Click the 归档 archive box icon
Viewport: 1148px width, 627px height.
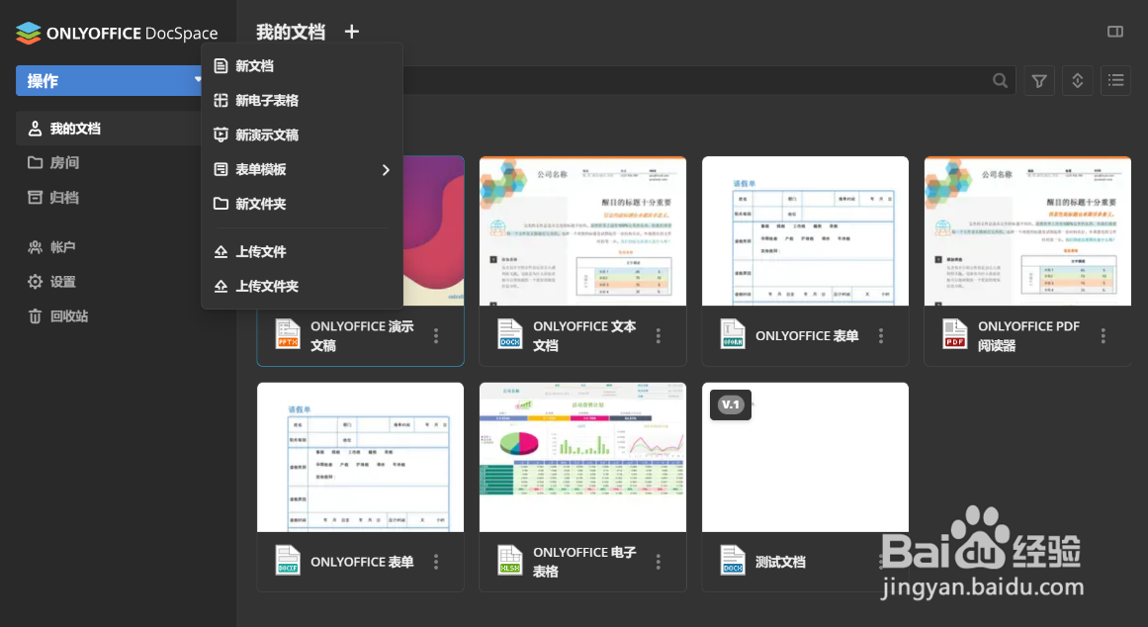pos(35,197)
